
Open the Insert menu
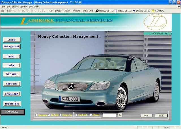(37, 7)
